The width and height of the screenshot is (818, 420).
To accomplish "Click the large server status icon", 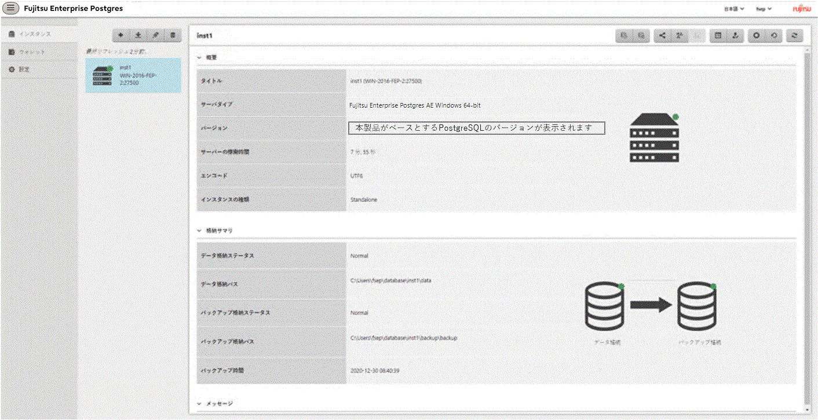I will point(654,138).
